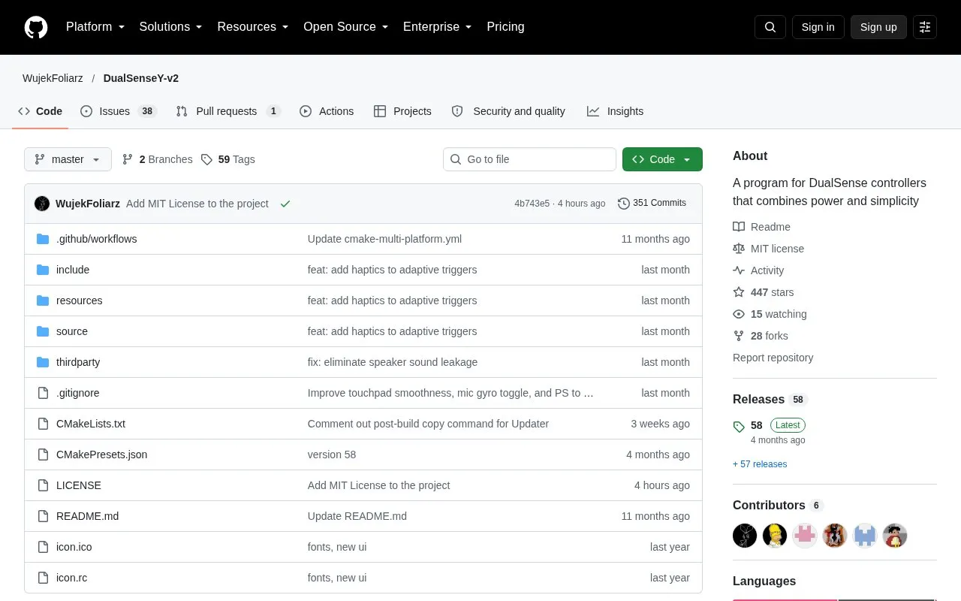961x601 pixels.
Task: Click WujekFoliarz's commit author avatar
Action: point(42,204)
